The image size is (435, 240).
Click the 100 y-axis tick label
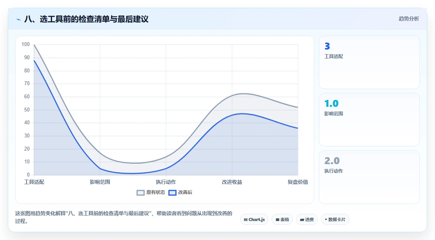pos(26,44)
